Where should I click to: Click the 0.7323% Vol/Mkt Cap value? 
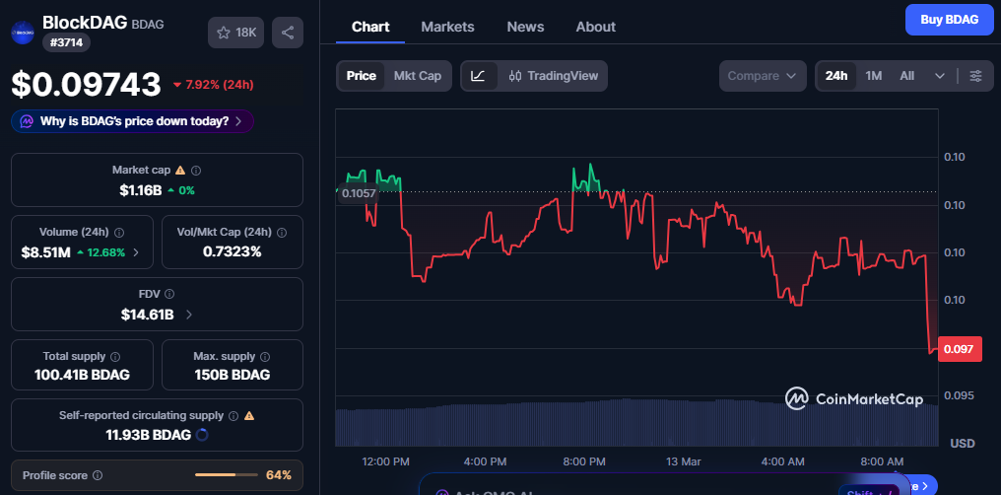(x=233, y=251)
